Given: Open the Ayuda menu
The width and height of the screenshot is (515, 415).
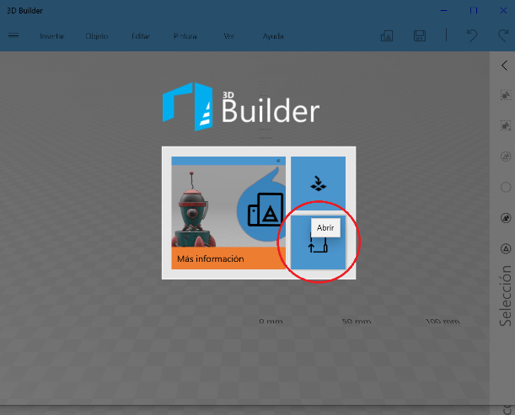Looking at the screenshot, I should click(273, 36).
